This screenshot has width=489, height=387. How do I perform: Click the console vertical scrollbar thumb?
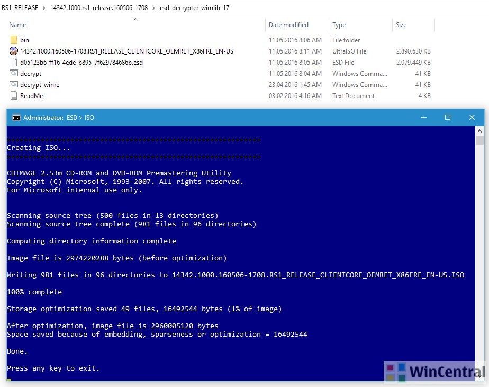click(x=479, y=140)
